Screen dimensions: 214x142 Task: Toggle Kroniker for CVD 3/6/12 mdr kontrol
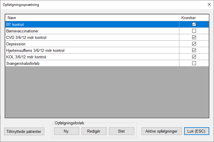click(194, 37)
